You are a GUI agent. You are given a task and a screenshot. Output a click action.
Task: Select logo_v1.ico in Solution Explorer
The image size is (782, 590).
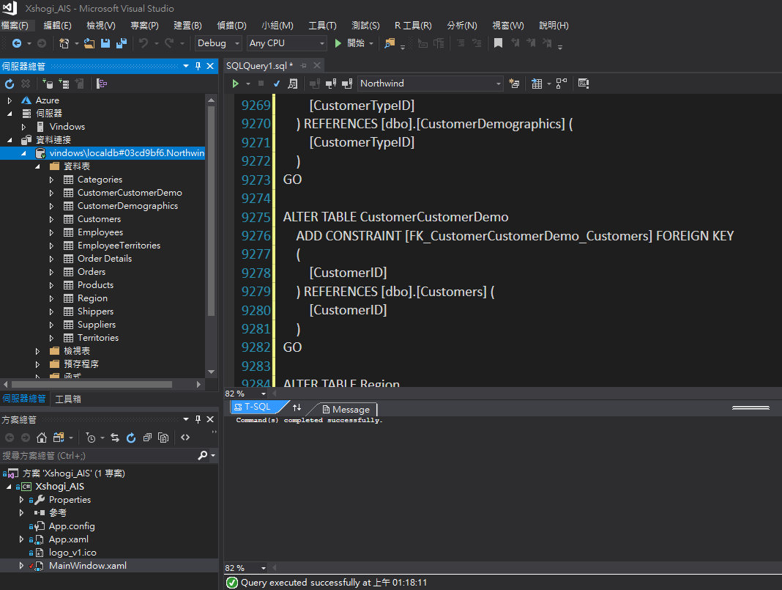tap(72, 553)
